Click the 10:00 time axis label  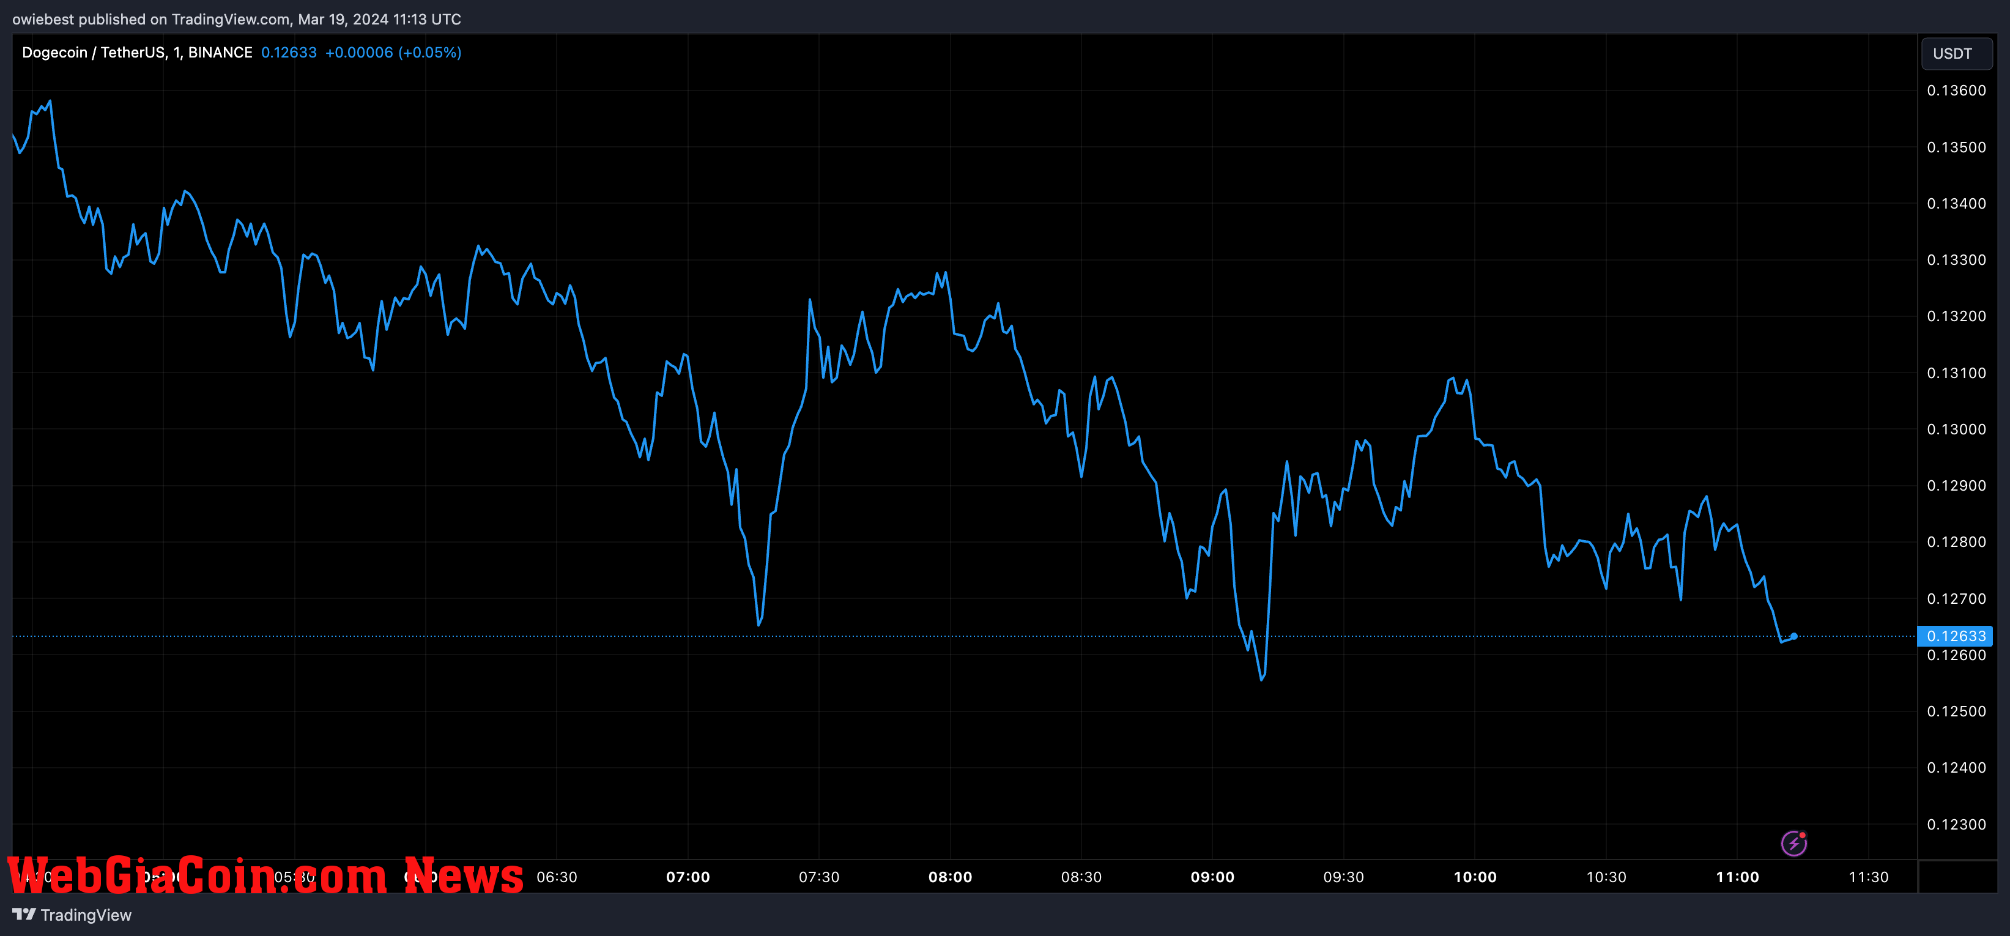click(x=1475, y=877)
